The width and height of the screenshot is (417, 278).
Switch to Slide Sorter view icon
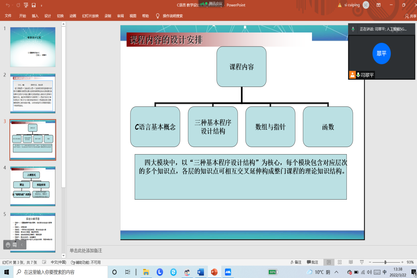tap(339, 262)
